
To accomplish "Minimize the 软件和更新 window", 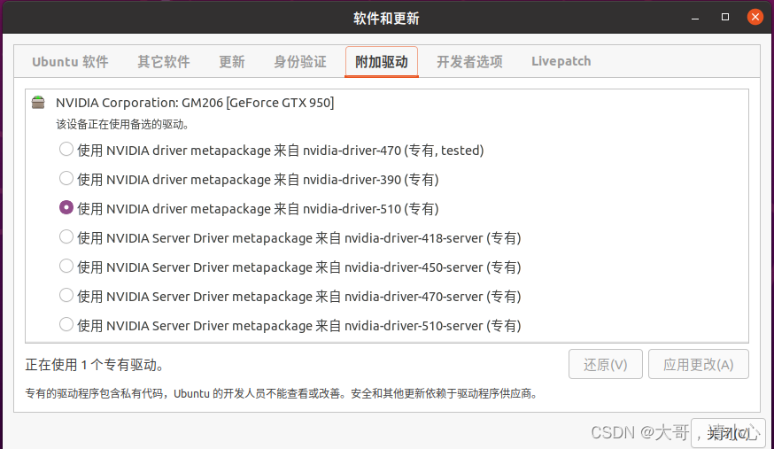I will (695, 18).
